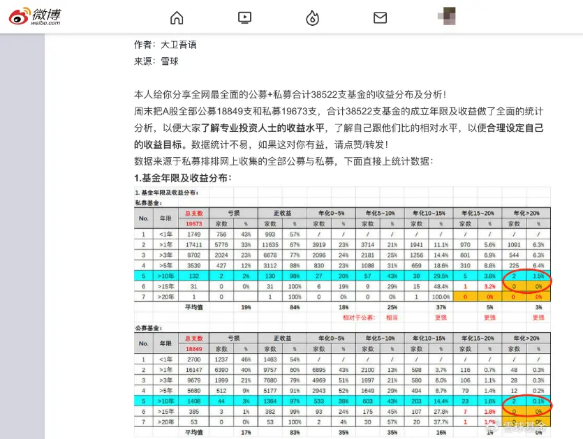Go to the Home feed icon

(177, 18)
